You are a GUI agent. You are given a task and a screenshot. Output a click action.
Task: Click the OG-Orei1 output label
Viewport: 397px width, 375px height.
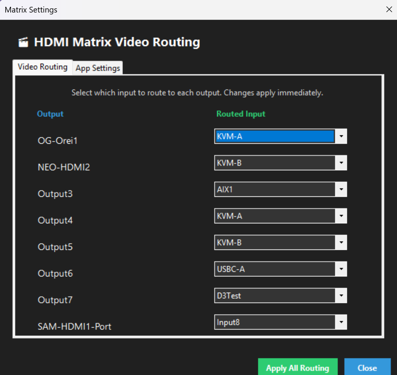click(58, 141)
